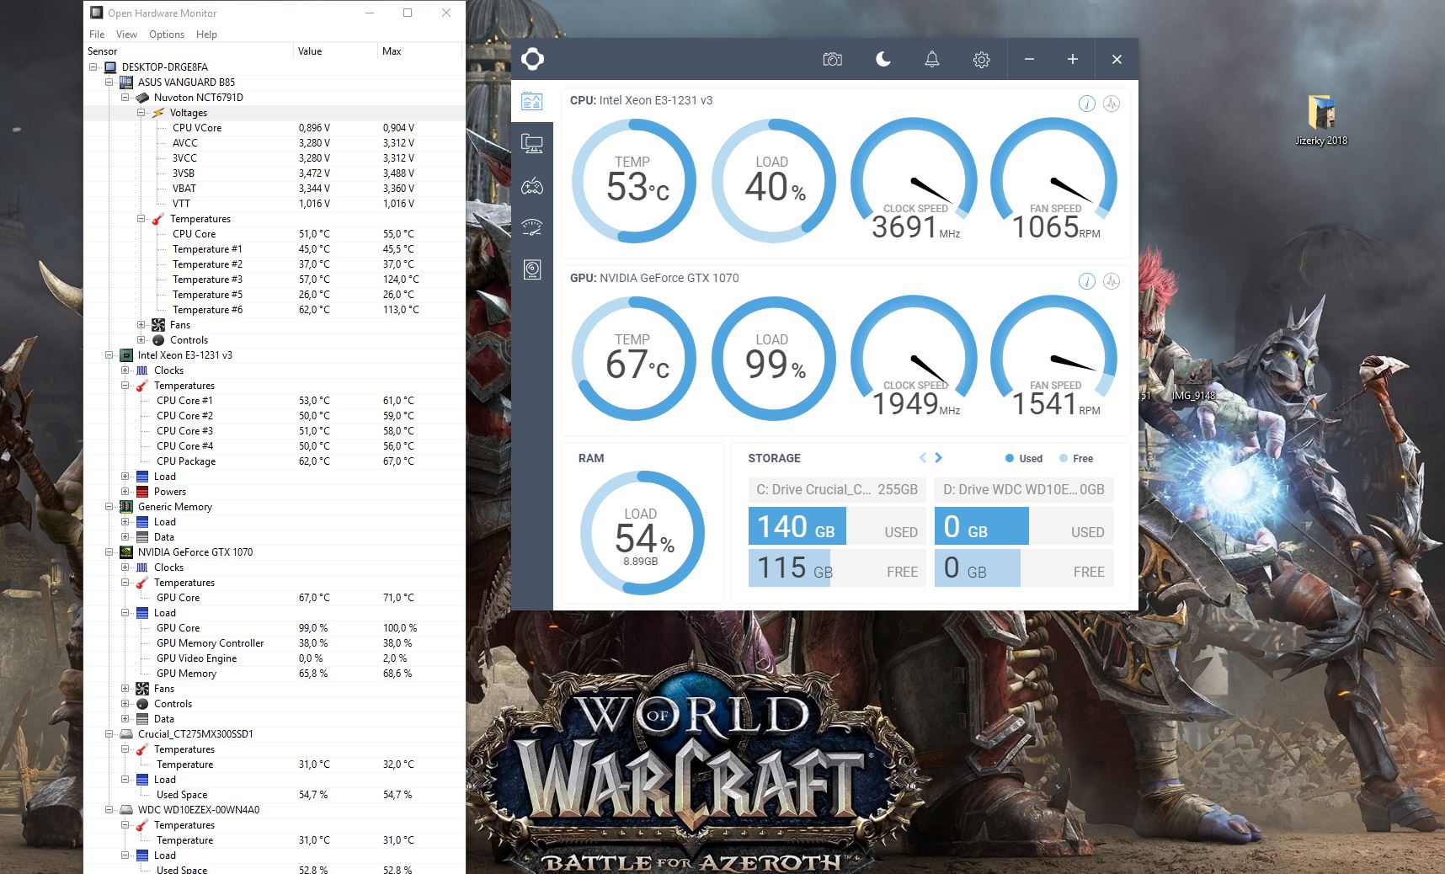The width and height of the screenshot is (1445, 874).
Task: Expand Fans under Nuvoton NCT6791D
Action: coord(141,325)
